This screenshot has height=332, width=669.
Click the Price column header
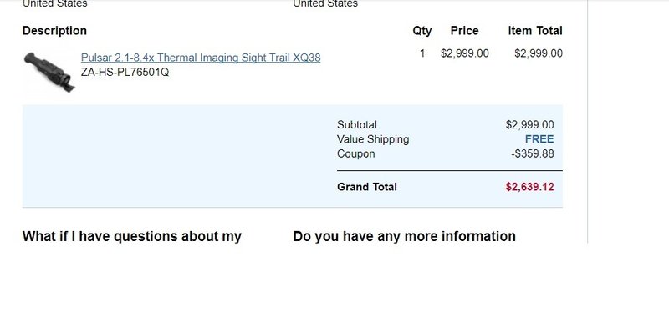click(464, 31)
